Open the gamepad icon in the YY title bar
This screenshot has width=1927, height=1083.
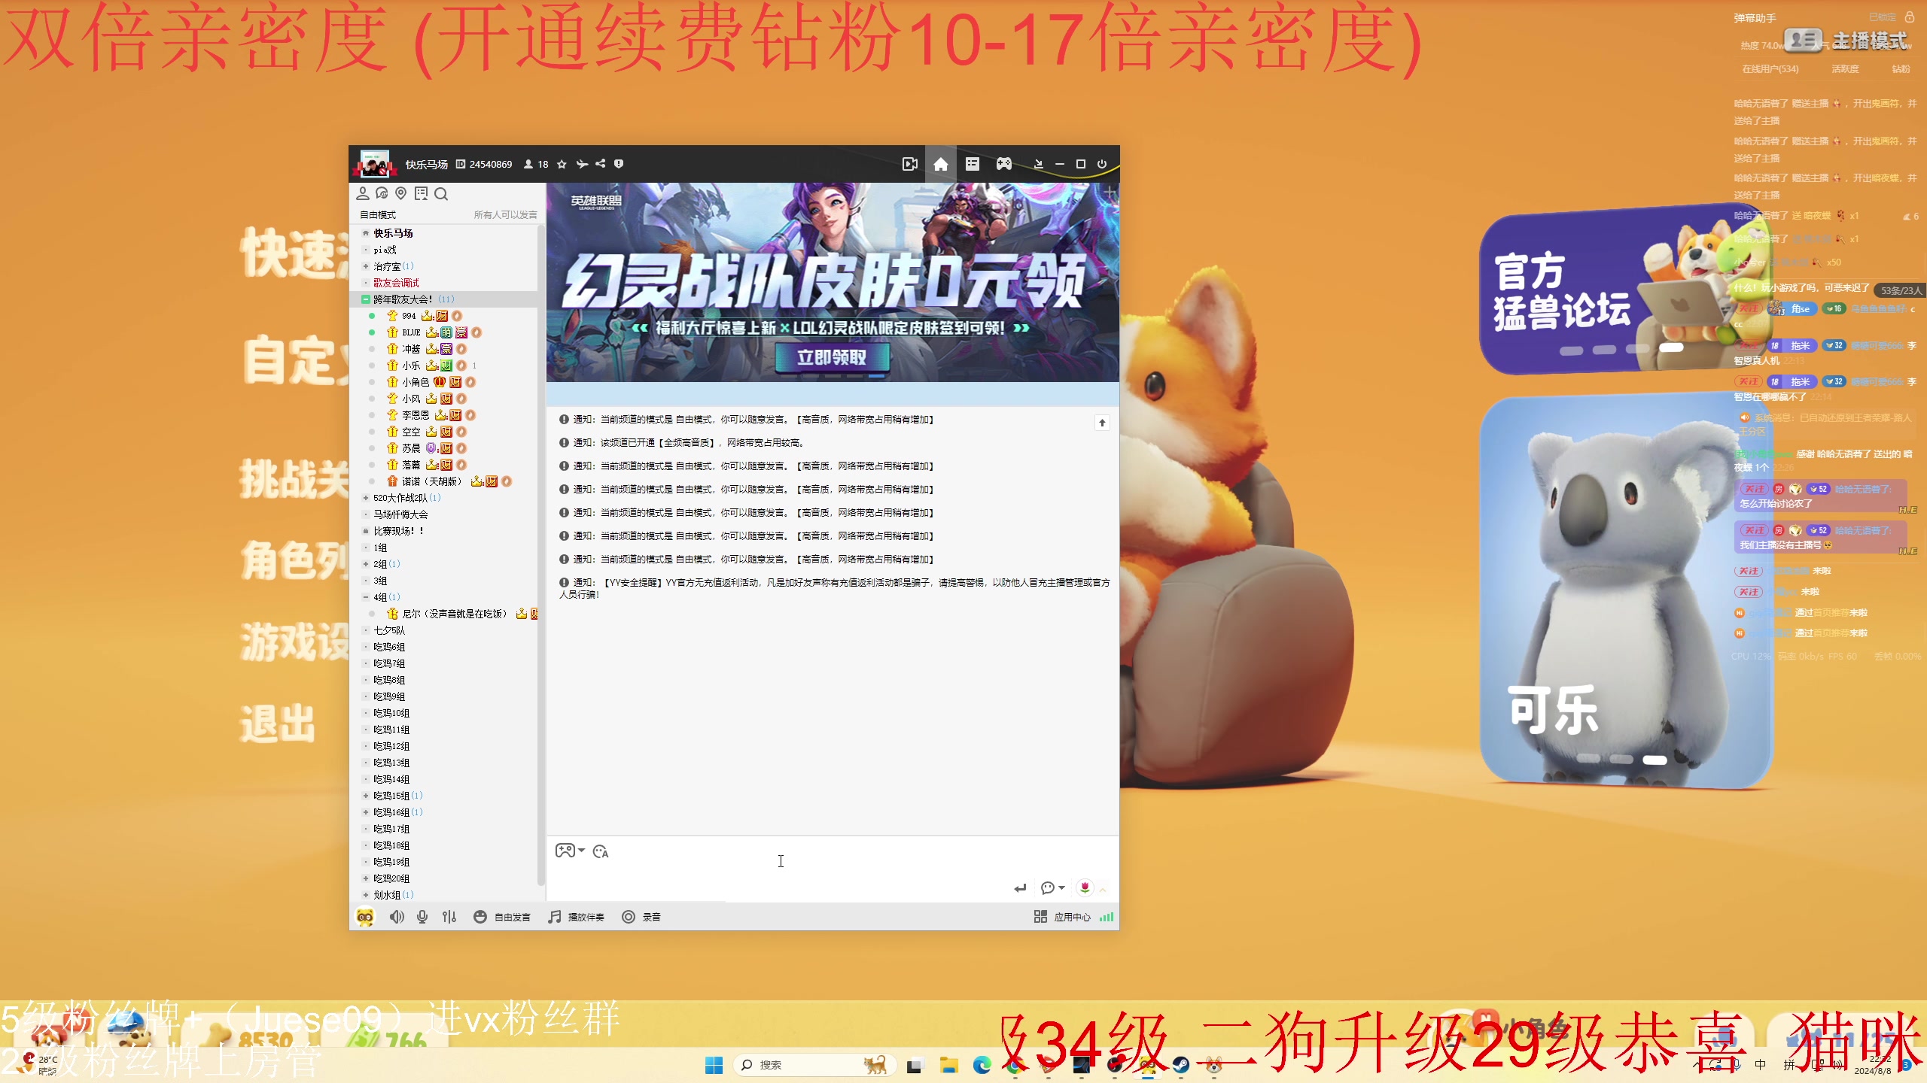[x=1004, y=164]
